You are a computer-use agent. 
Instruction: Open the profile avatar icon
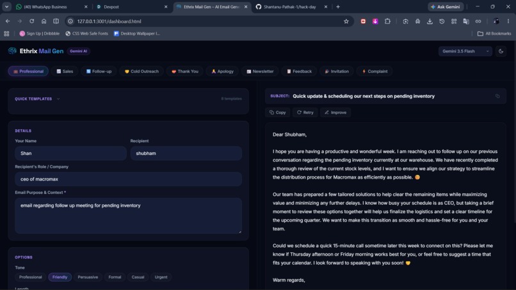(496, 21)
